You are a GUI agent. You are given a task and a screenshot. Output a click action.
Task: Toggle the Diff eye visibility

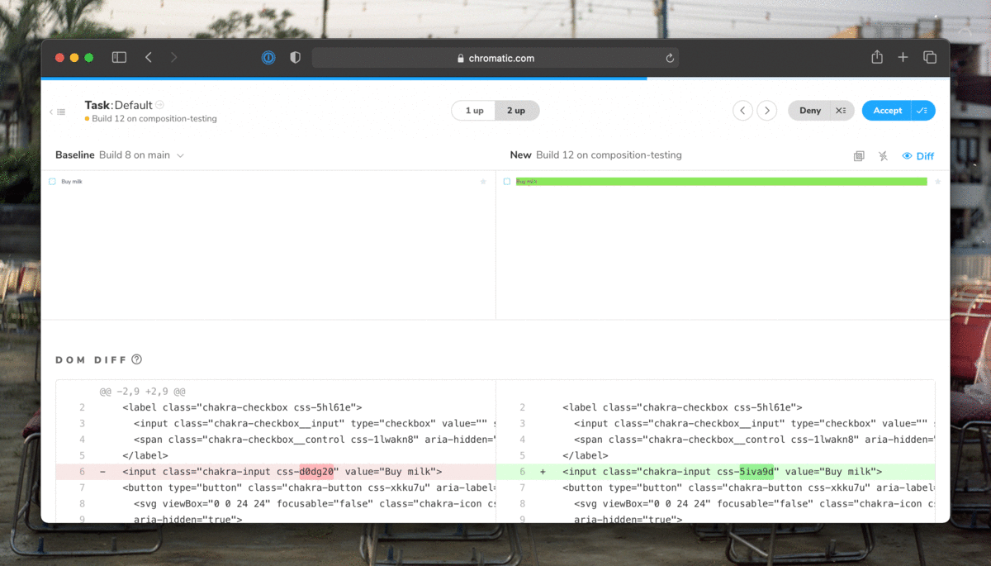(918, 156)
